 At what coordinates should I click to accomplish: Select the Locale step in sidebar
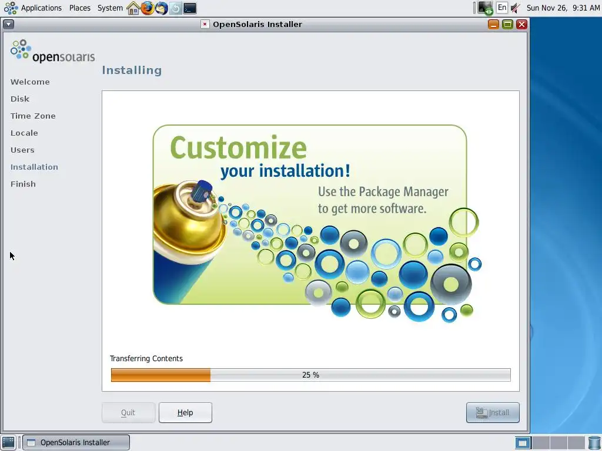[24, 133]
